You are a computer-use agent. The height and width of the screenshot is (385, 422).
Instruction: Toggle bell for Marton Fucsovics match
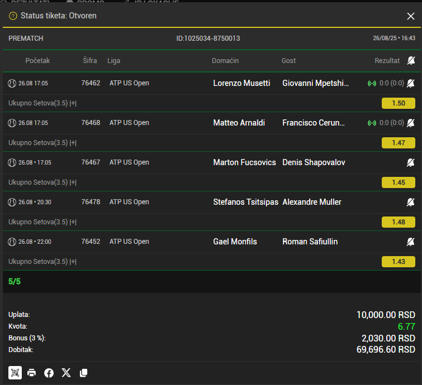[410, 162]
